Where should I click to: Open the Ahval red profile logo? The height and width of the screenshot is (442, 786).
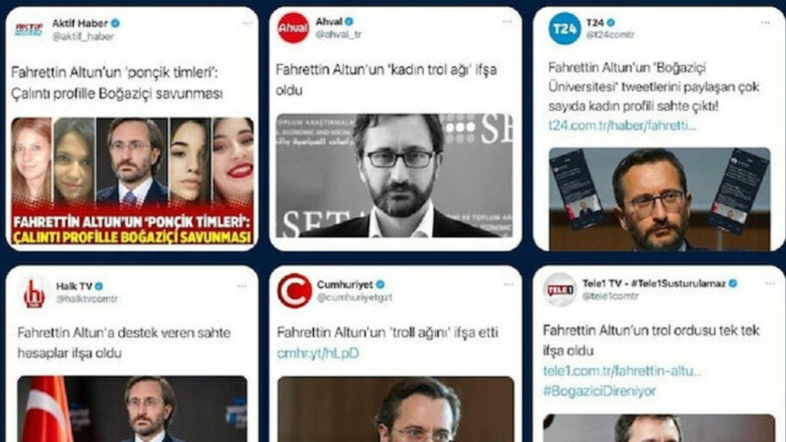pos(293,28)
